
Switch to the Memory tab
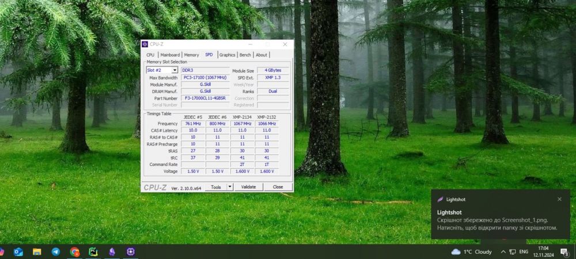[x=191, y=55]
